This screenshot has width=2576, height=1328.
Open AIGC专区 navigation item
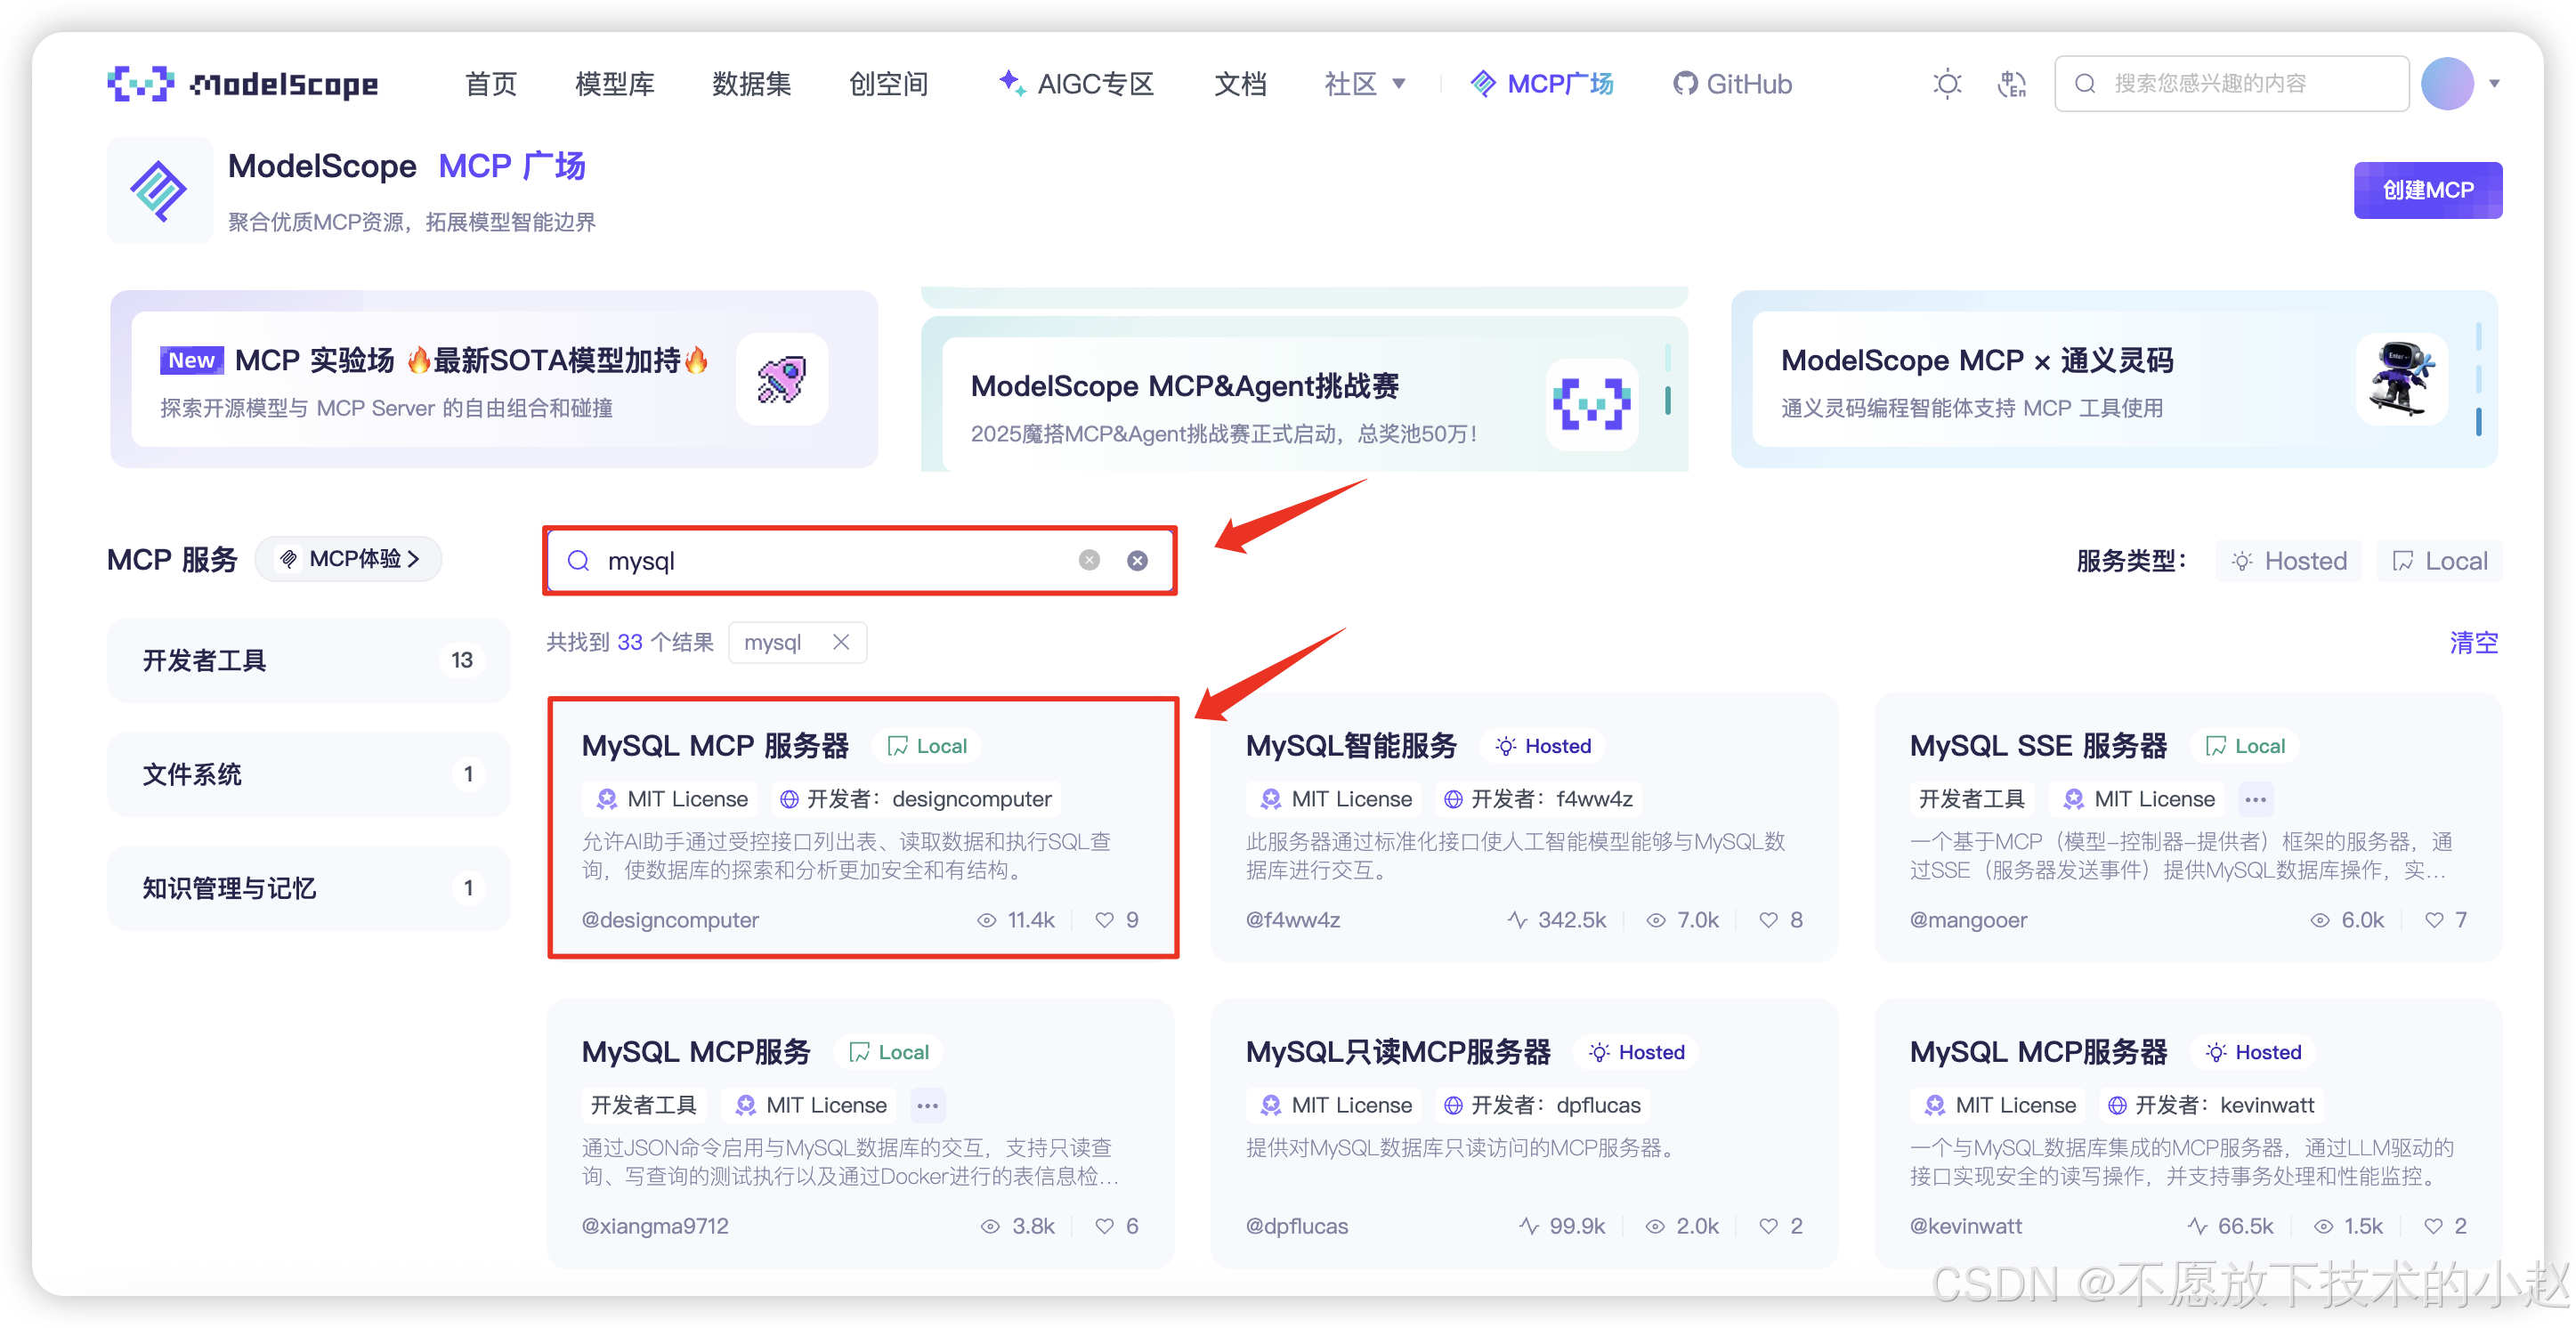point(1077,84)
